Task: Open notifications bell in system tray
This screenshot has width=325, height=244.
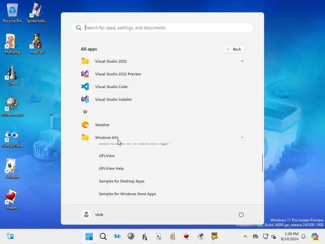Action: pyautogui.click(x=303, y=236)
